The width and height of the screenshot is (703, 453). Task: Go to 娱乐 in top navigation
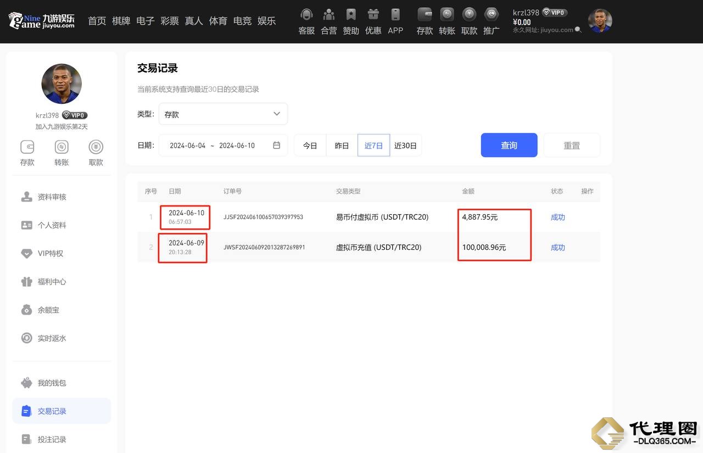[x=266, y=21]
